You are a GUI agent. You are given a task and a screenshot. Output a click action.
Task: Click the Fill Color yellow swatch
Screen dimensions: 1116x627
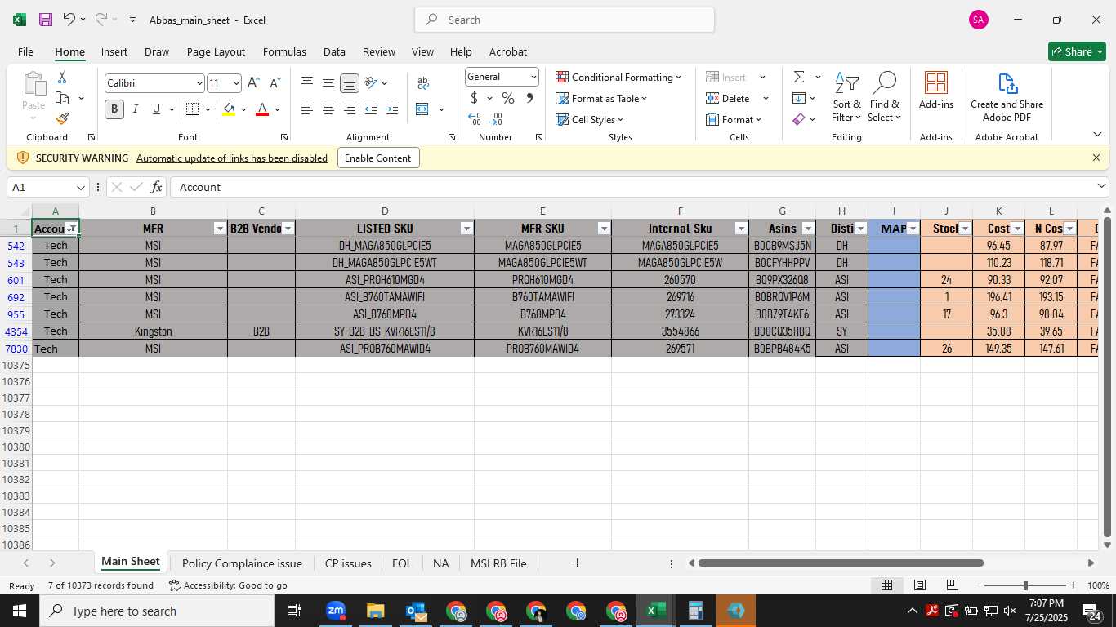pyautogui.click(x=229, y=109)
